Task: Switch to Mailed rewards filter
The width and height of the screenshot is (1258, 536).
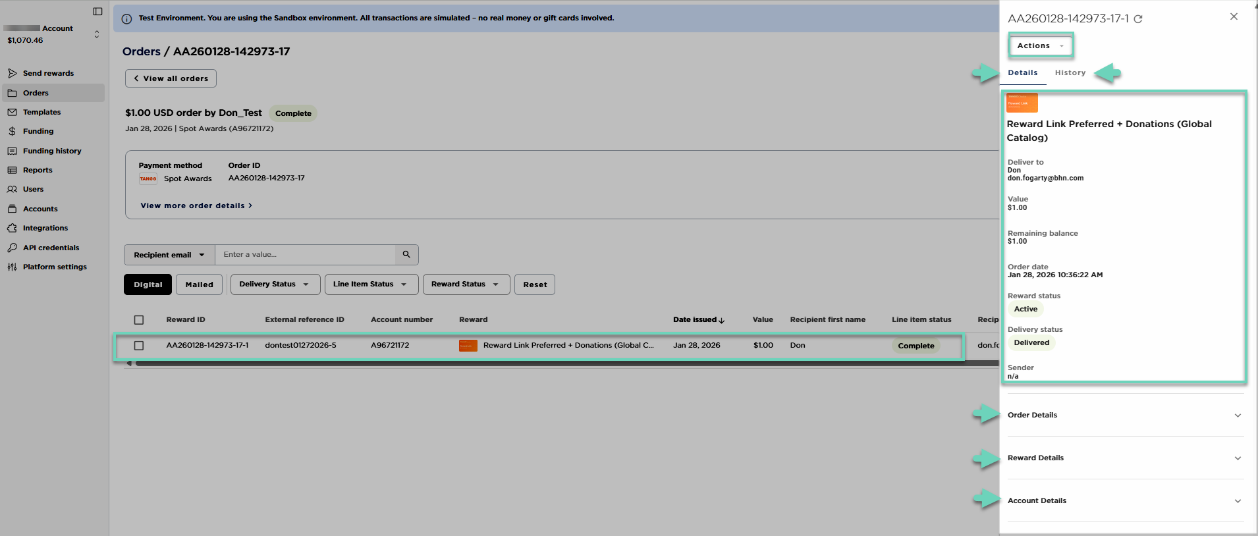Action: coord(199,284)
